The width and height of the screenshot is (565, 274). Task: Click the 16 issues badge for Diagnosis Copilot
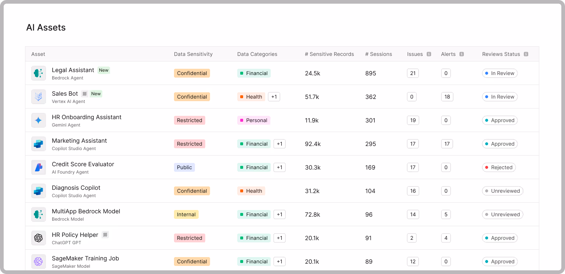click(413, 191)
